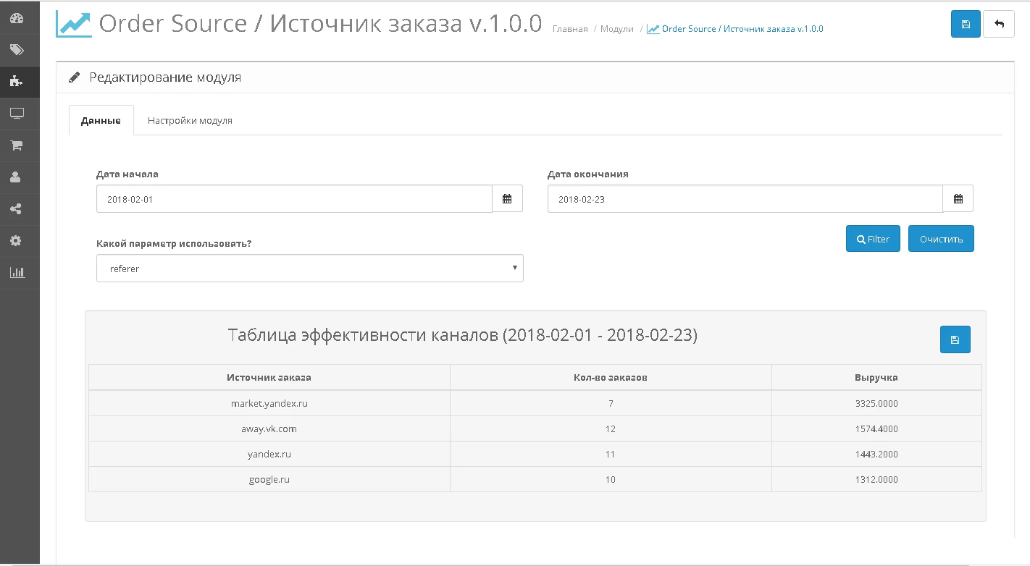This screenshot has width=1030, height=566.
Task: Open the Order Source breadcrumb link
Action: tap(735, 29)
